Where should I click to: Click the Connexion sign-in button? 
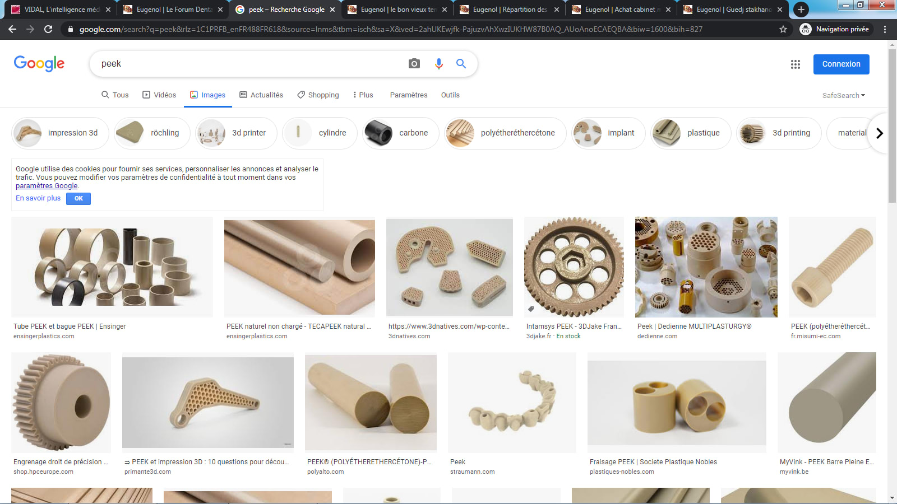841,64
